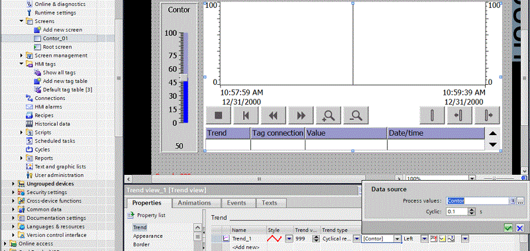This screenshot has height=251, width=530.
Task: Open the Style dropdown for Trend_1
Action: [289, 238]
